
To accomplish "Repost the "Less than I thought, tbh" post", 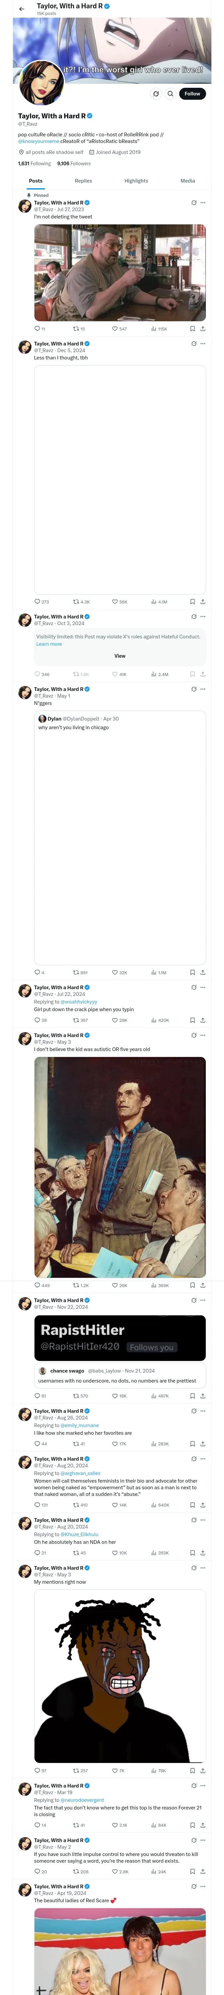I will [x=76, y=601].
